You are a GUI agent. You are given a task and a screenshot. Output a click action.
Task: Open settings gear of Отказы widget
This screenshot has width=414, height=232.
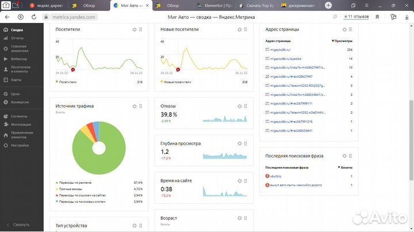(x=239, y=106)
